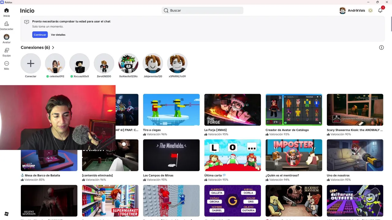
Task: Open the Inicio home sidebar icon
Action: click(6, 10)
